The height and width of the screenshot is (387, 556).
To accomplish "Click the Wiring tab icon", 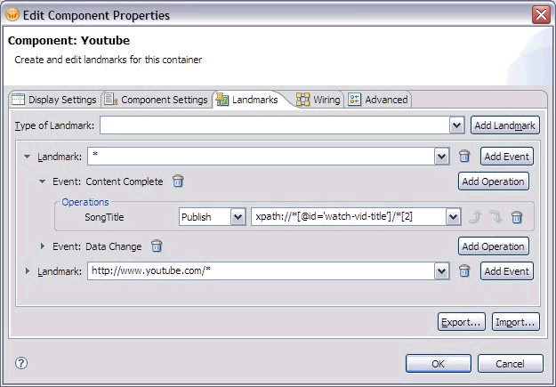I will pos(302,100).
